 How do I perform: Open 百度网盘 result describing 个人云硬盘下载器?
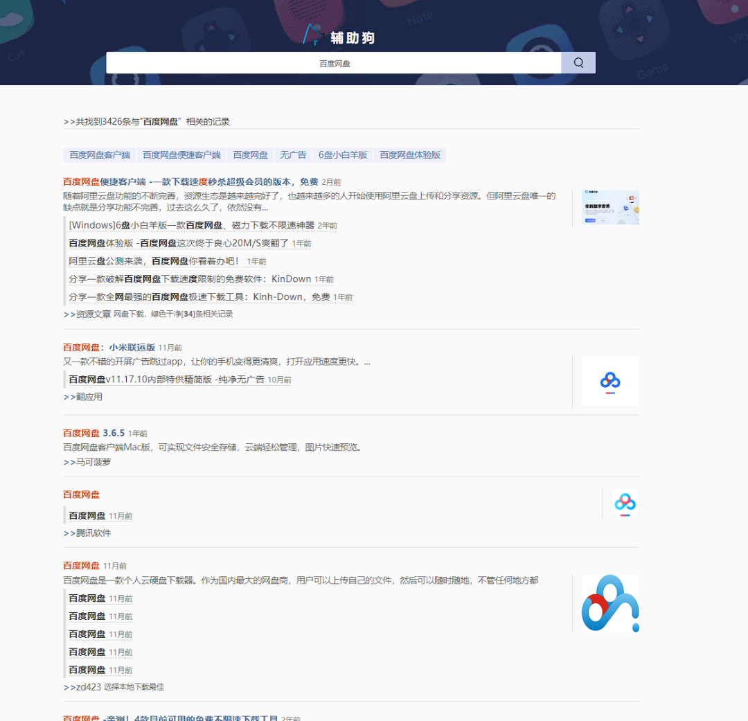click(x=81, y=566)
